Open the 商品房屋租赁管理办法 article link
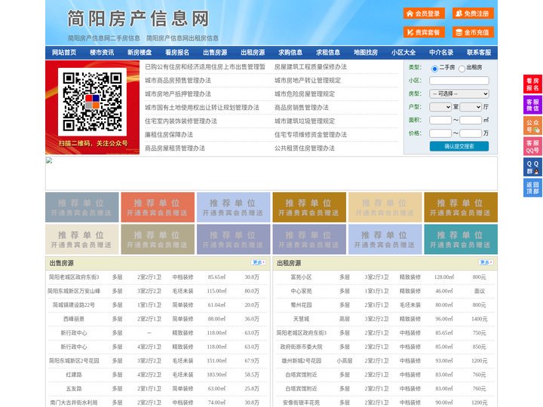 [x=175, y=148]
